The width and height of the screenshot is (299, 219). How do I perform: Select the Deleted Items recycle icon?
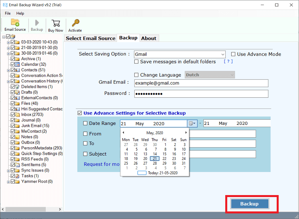(18, 87)
